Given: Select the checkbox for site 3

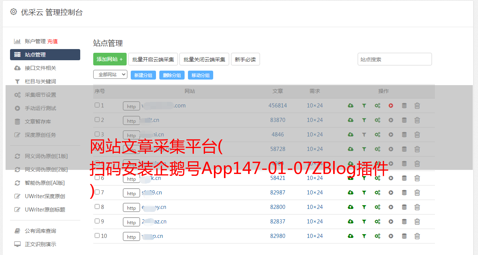Looking at the screenshot, I should pos(97,134).
